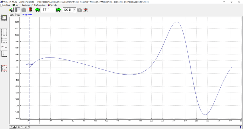Open the Archivo menu
This screenshot has width=243, height=129.
[x=6, y=5]
